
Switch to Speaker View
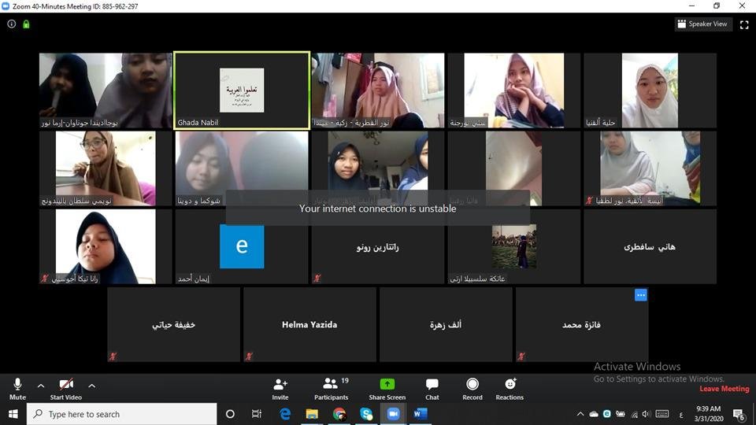click(702, 24)
